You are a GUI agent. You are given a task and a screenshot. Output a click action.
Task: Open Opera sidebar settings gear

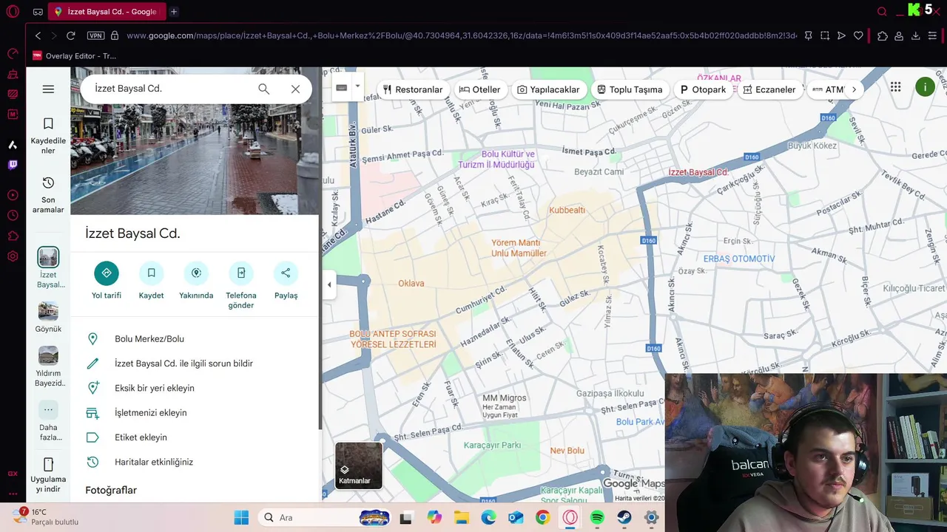coord(13,256)
